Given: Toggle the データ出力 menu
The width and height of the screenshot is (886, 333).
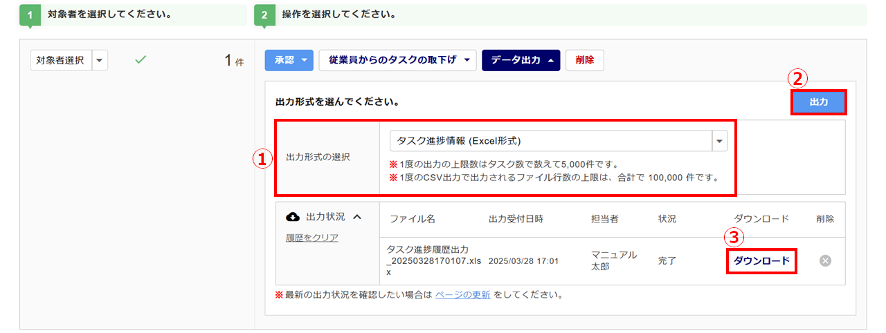Looking at the screenshot, I should coord(521,60).
